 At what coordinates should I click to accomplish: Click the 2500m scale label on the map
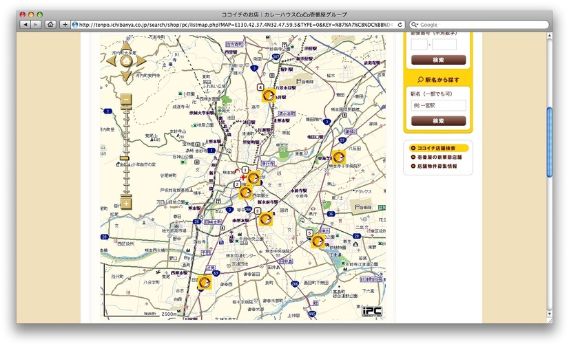pos(169,314)
